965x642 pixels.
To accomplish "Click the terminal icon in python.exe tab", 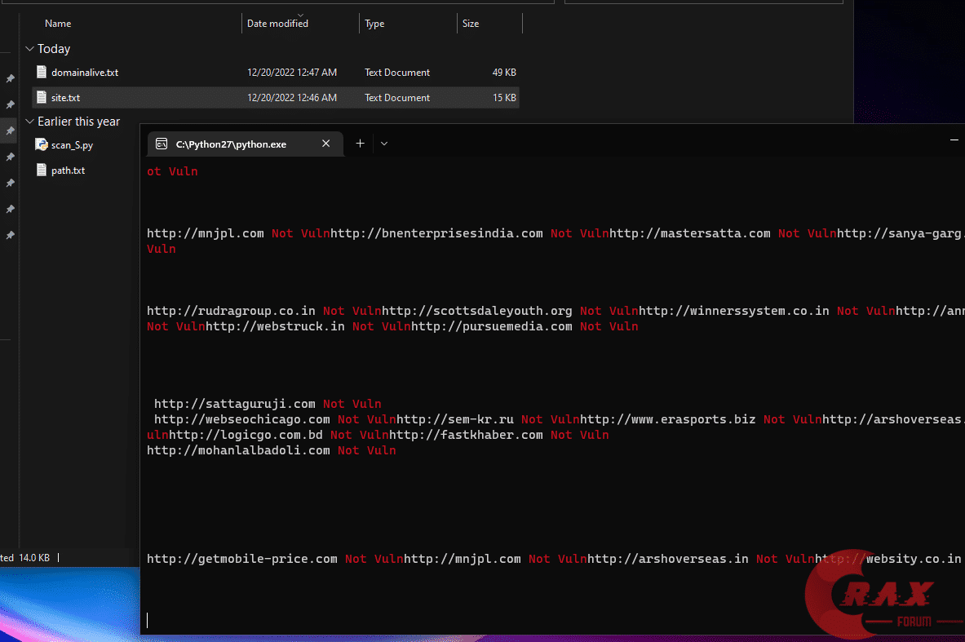I will point(162,144).
